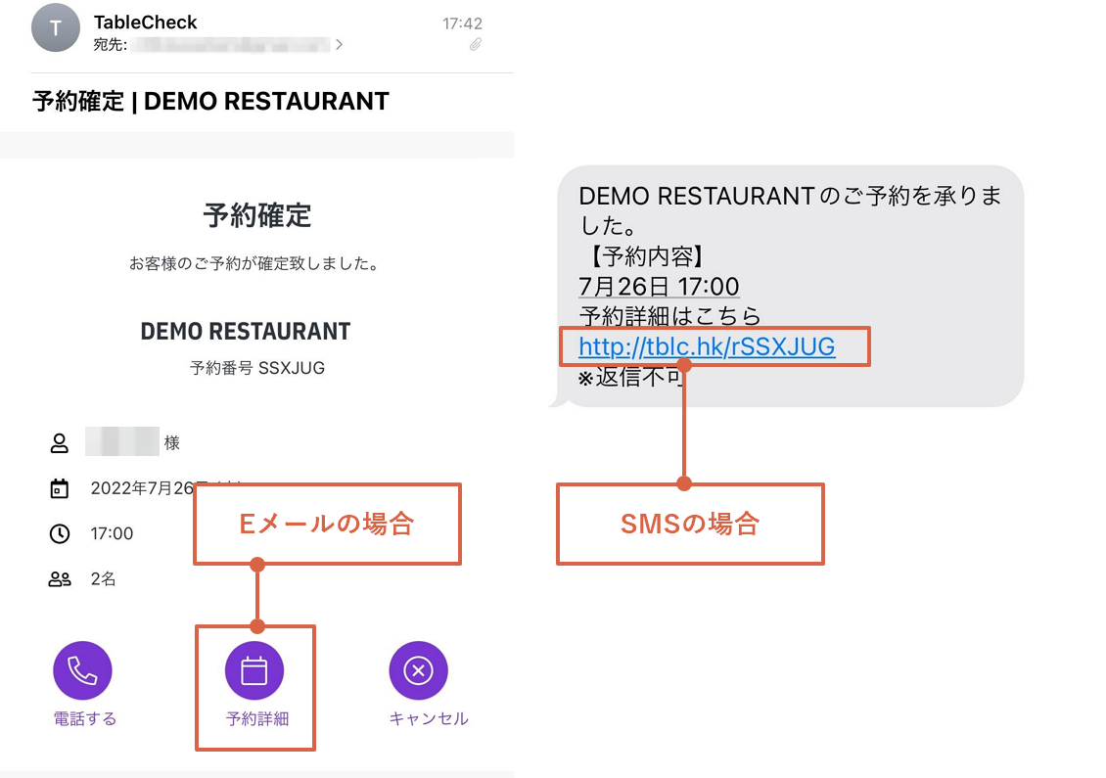The image size is (1106, 778).
Task: Click the TableCheck sender avatar
Action: tap(56, 27)
